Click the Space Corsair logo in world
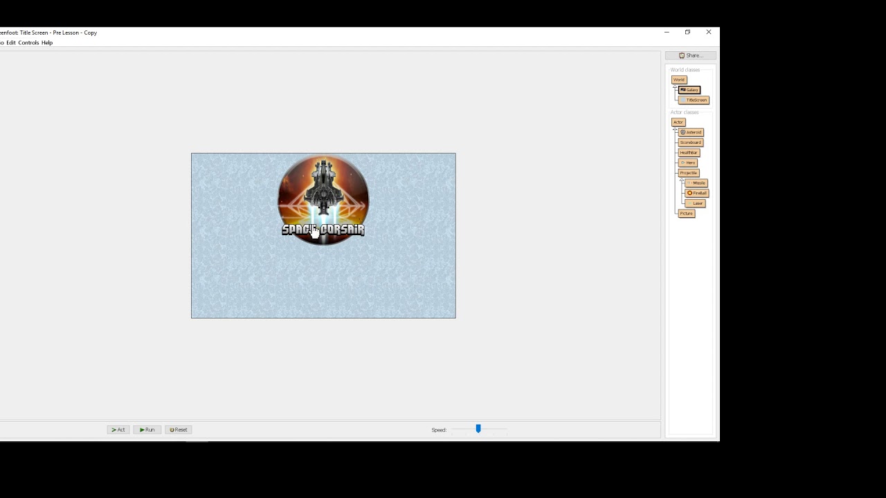 [323, 201]
